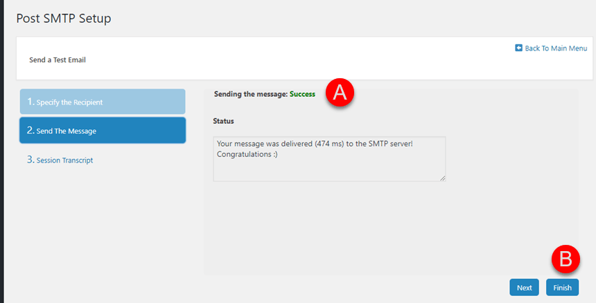Click the Congratulations line in status box
The width and height of the screenshot is (596, 303).
(247, 155)
